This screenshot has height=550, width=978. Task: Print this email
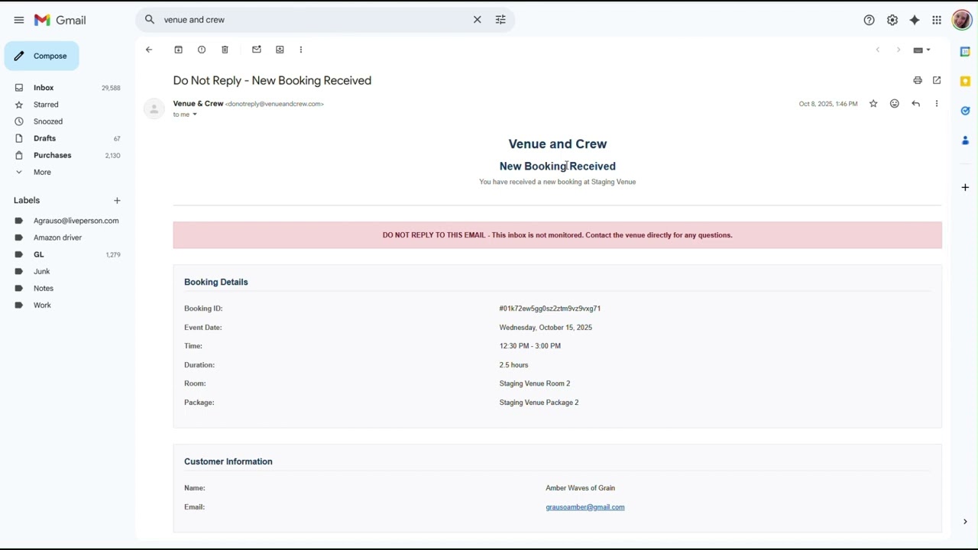click(918, 80)
